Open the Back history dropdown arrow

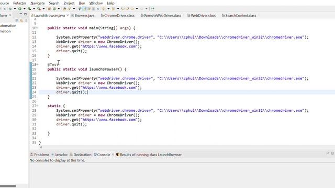(137, 9)
